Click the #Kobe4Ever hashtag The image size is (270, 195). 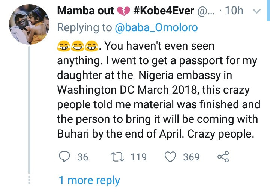tap(164, 11)
